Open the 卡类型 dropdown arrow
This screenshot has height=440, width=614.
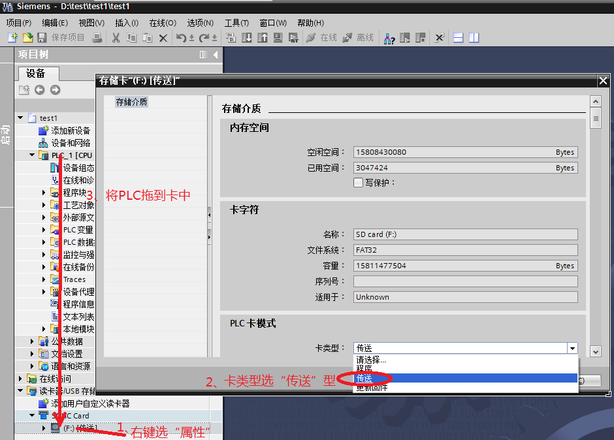pos(572,348)
